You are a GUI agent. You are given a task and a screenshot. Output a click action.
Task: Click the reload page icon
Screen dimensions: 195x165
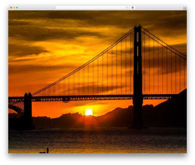point(127,8)
